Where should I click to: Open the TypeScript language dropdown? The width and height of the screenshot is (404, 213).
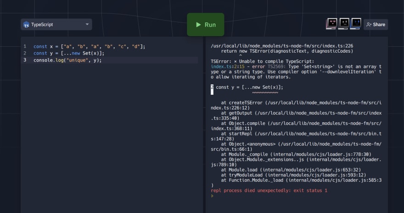coord(56,24)
